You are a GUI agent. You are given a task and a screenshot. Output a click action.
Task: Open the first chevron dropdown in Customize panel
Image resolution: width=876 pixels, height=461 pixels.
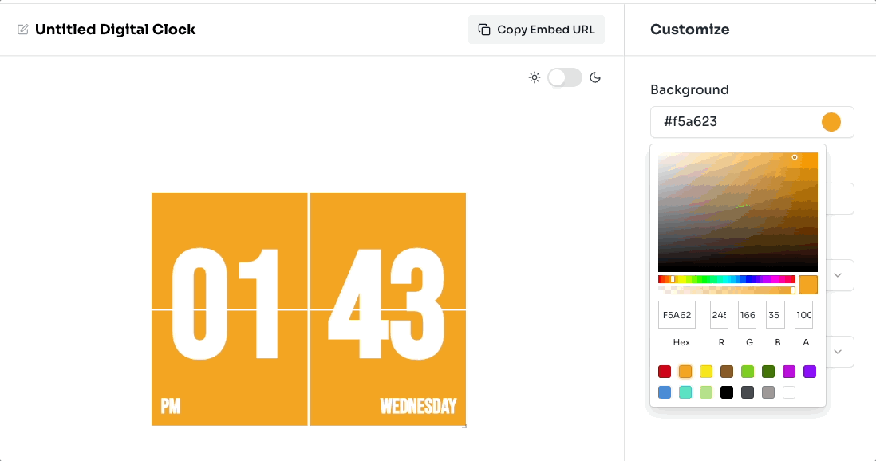pyautogui.click(x=838, y=274)
